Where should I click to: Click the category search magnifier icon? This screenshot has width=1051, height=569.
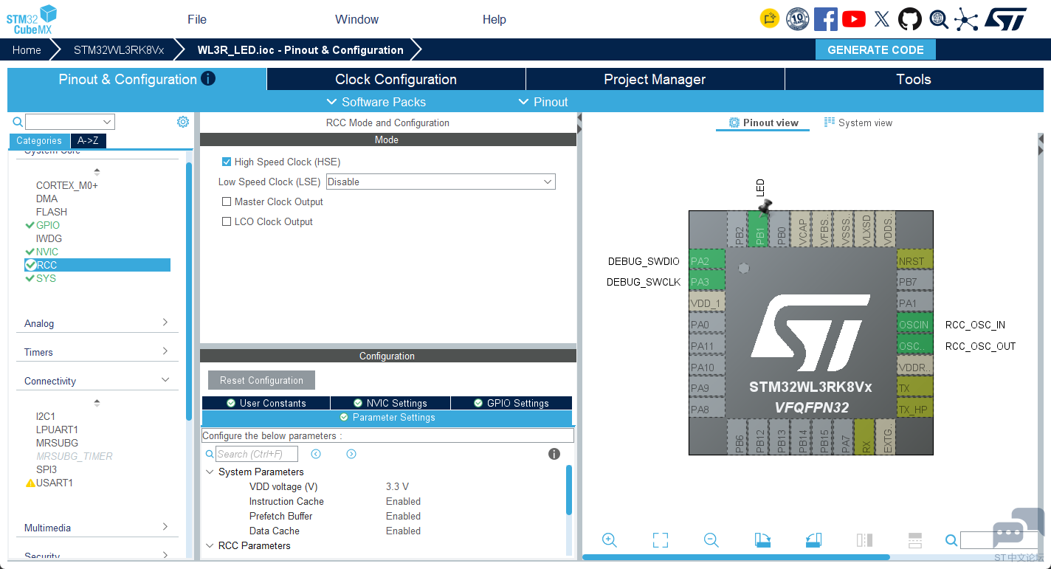[x=18, y=122]
